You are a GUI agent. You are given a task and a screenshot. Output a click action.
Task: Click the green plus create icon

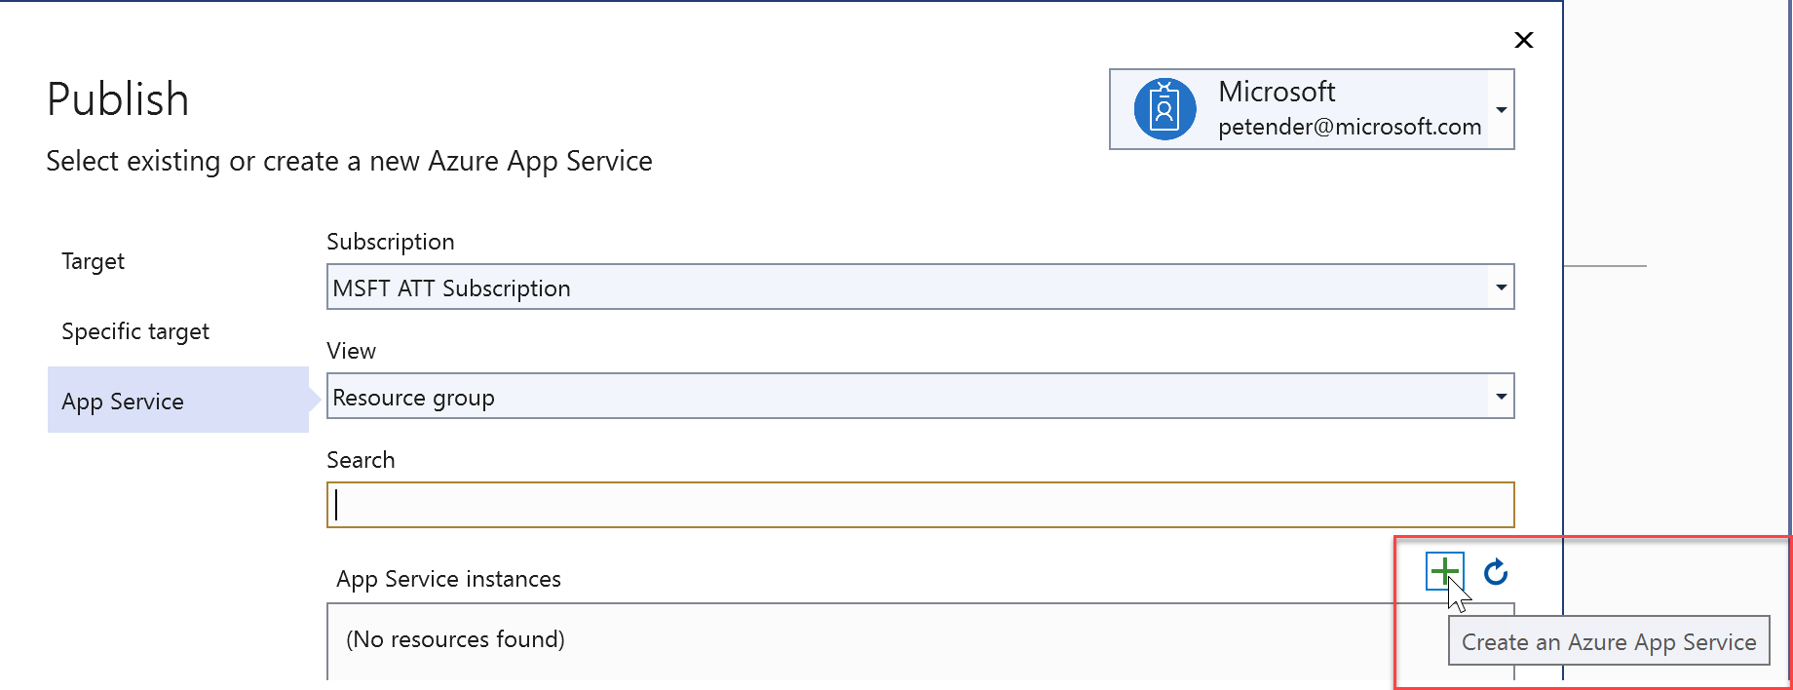click(1444, 571)
